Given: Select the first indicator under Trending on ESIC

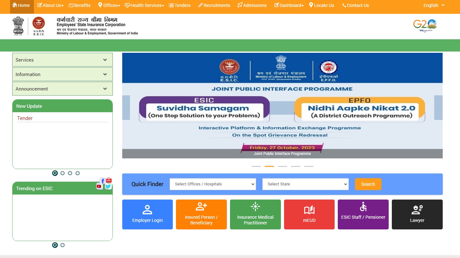Looking at the screenshot, I should (55, 245).
